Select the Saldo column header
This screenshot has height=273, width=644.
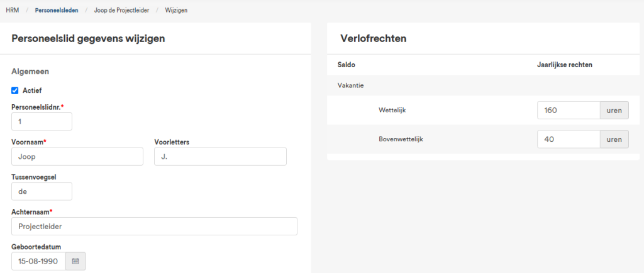click(x=347, y=65)
